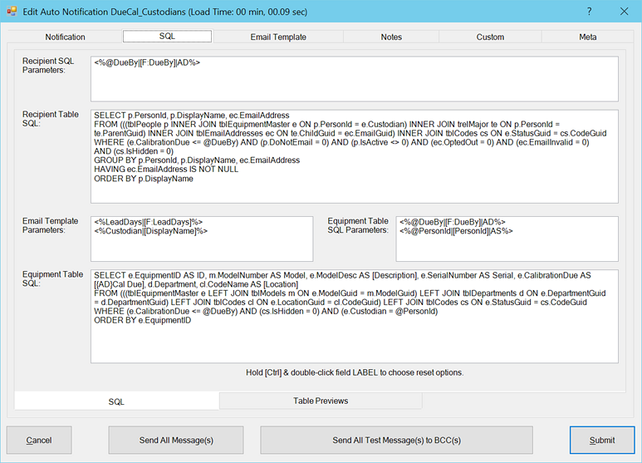Open the Notes tab
This screenshot has height=463, width=642.
(x=391, y=37)
